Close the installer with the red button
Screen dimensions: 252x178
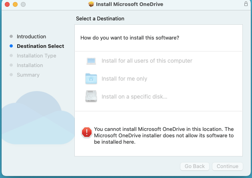(x=7, y=4)
